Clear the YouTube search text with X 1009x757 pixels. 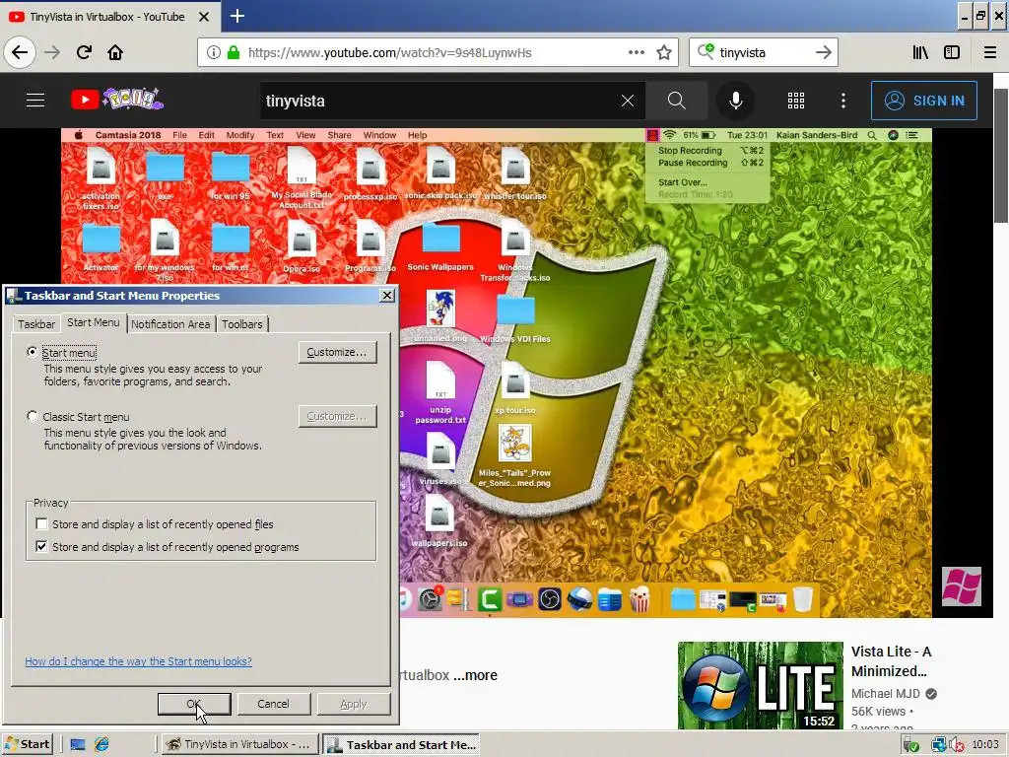(628, 101)
